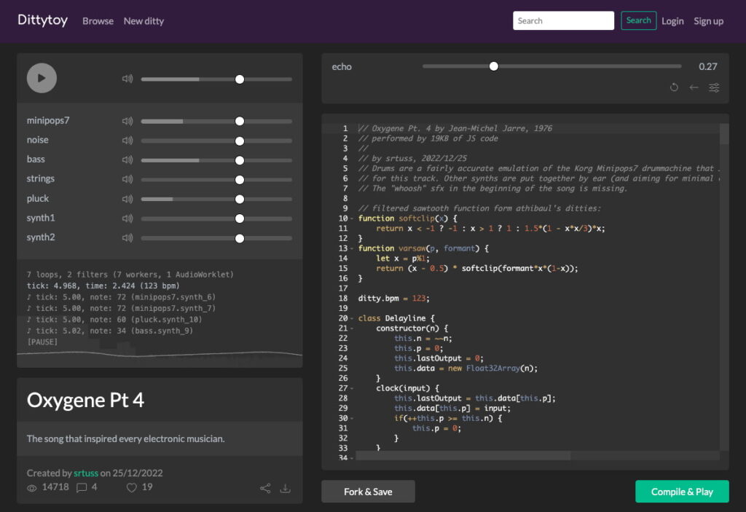Click the ditty.bpm = 123 code line
The height and width of the screenshot is (512, 746).
(393, 299)
